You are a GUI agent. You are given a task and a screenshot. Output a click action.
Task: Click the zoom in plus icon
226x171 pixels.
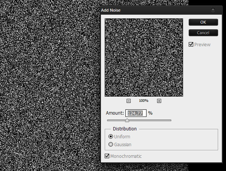[159, 101]
